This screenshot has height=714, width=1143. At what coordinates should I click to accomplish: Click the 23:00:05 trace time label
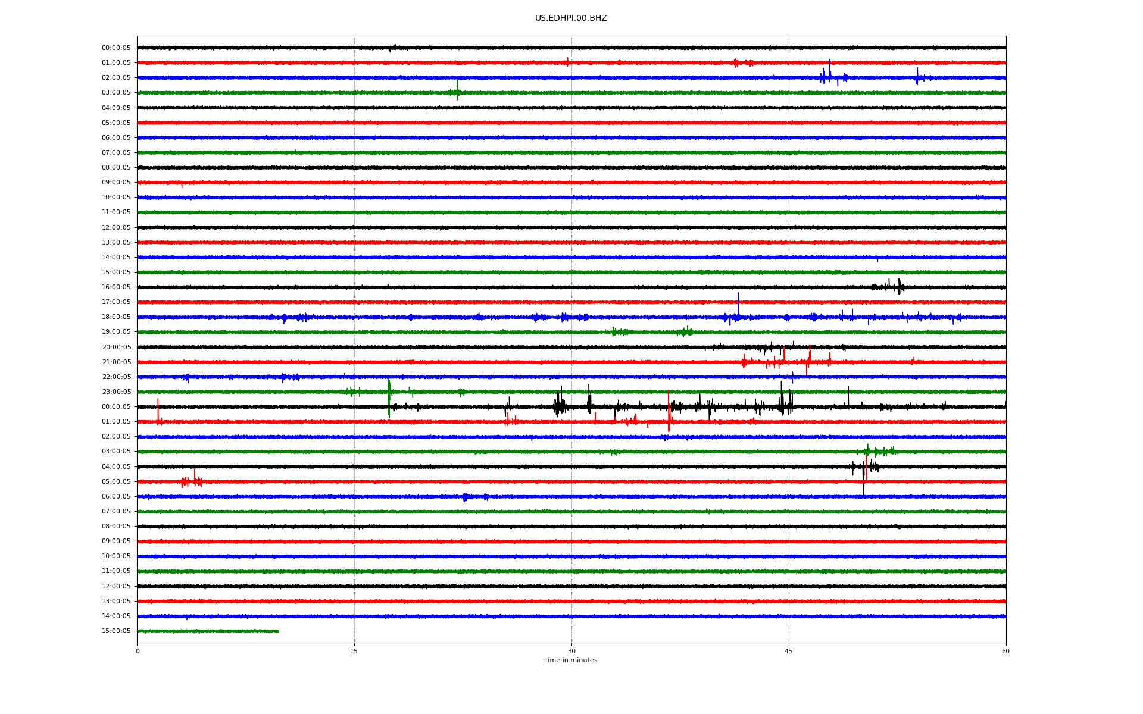[x=116, y=392]
